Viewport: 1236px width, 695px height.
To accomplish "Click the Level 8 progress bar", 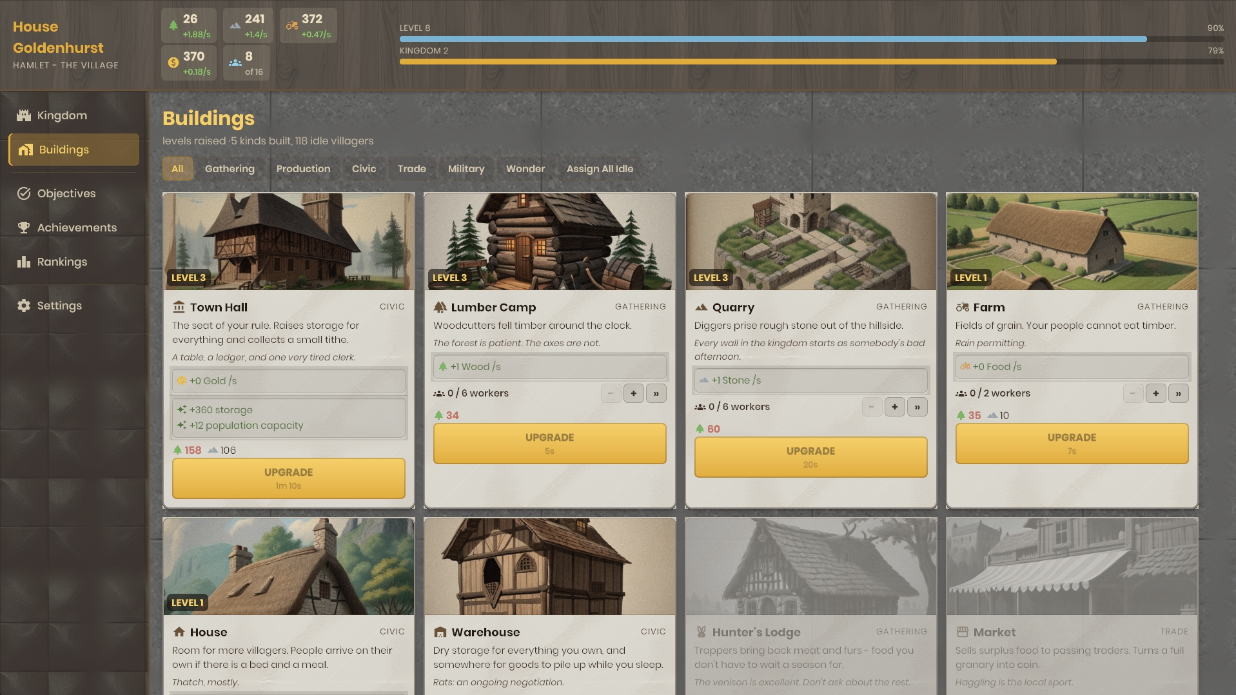I will 812,39.
